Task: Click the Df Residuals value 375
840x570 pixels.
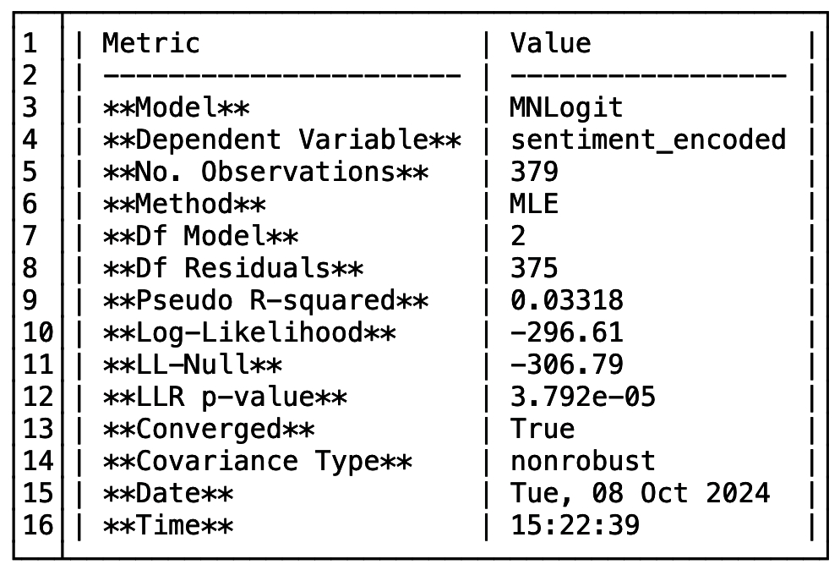Action: (534, 268)
